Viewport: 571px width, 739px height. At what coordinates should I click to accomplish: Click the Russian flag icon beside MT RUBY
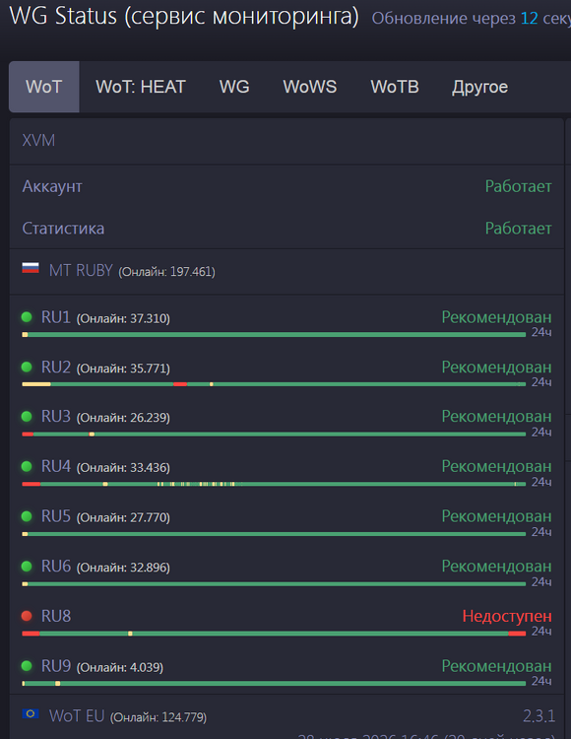[x=31, y=269]
